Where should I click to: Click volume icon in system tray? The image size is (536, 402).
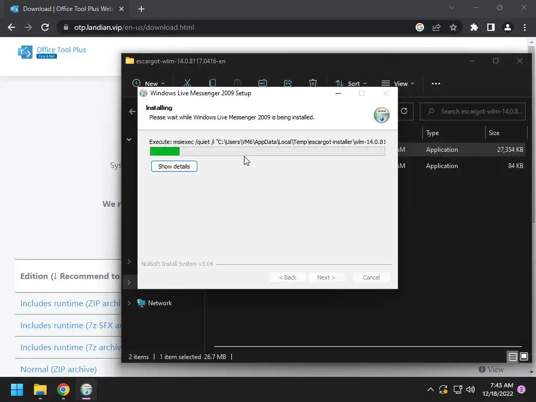pyautogui.click(x=471, y=389)
